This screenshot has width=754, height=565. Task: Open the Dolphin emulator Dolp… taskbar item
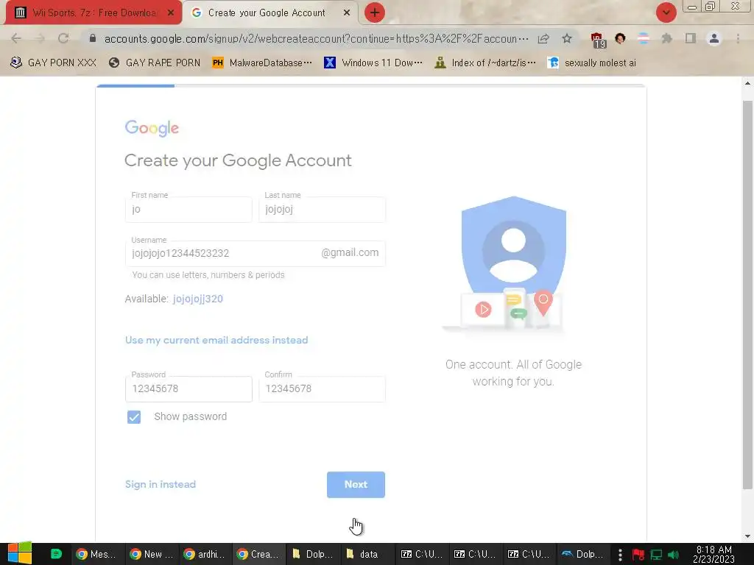pyautogui.click(x=582, y=554)
